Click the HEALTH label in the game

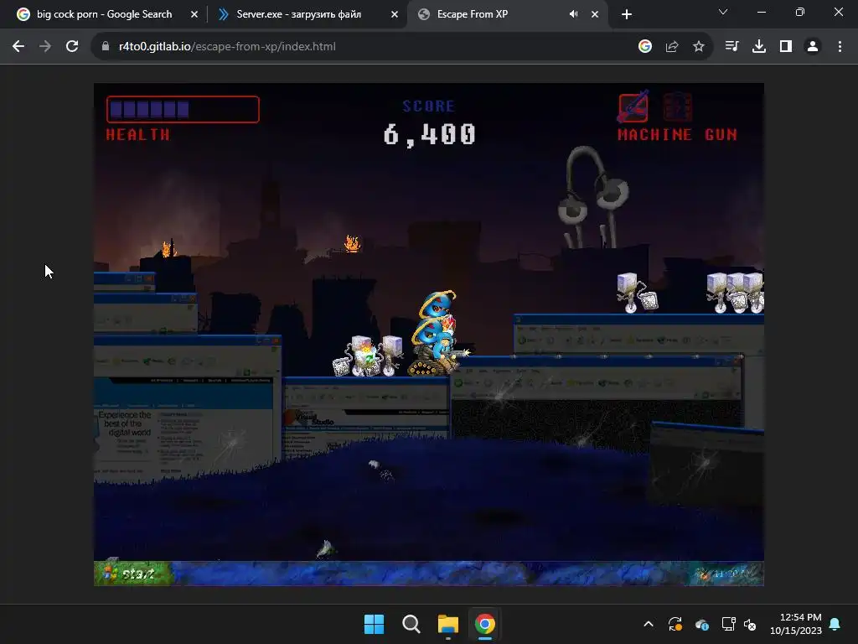coord(138,135)
